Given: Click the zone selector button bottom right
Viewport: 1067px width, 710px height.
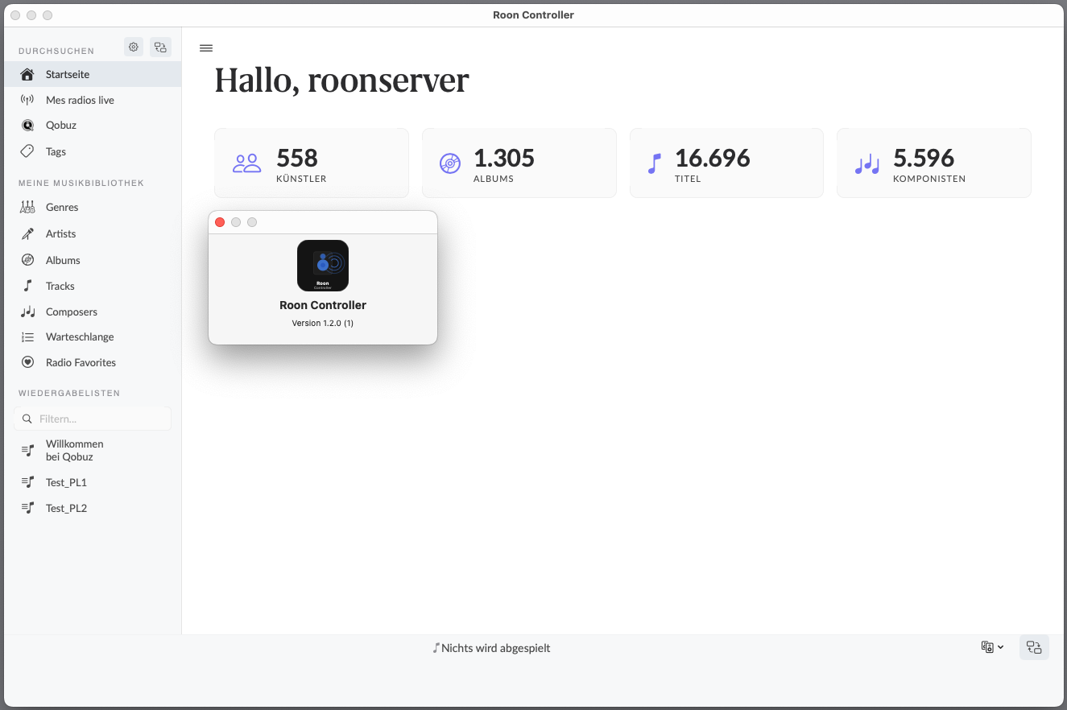Looking at the screenshot, I should [x=1034, y=647].
